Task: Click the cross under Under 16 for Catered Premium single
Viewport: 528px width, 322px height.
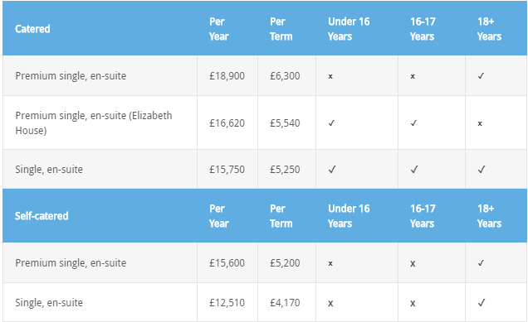Action: pyautogui.click(x=330, y=76)
